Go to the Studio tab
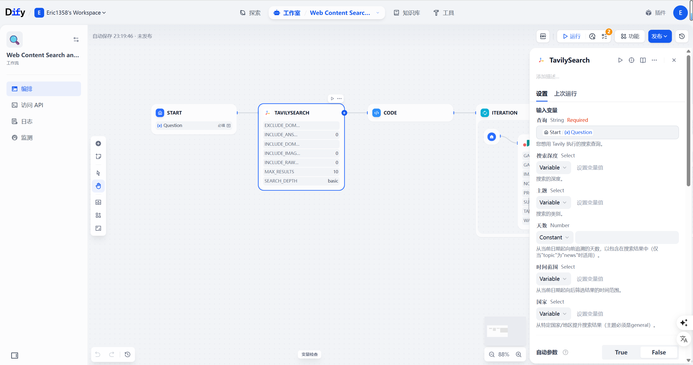 pos(287,13)
